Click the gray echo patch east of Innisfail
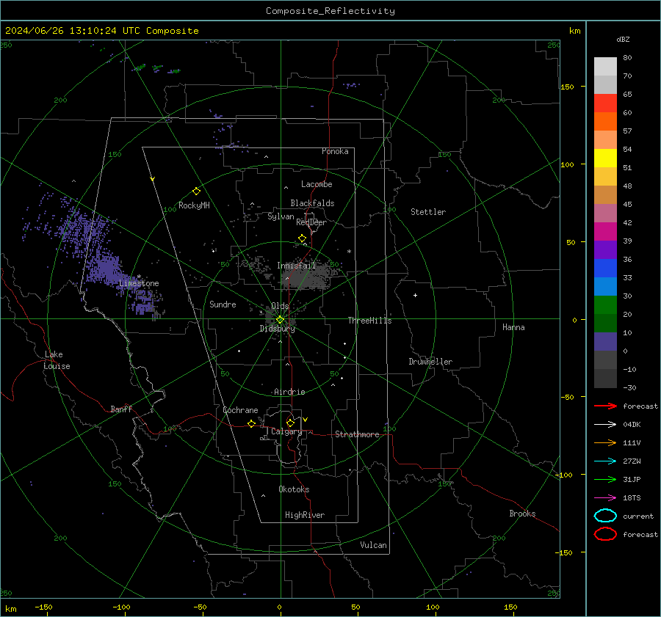Image resolution: width=661 pixels, height=617 pixels. point(307,277)
